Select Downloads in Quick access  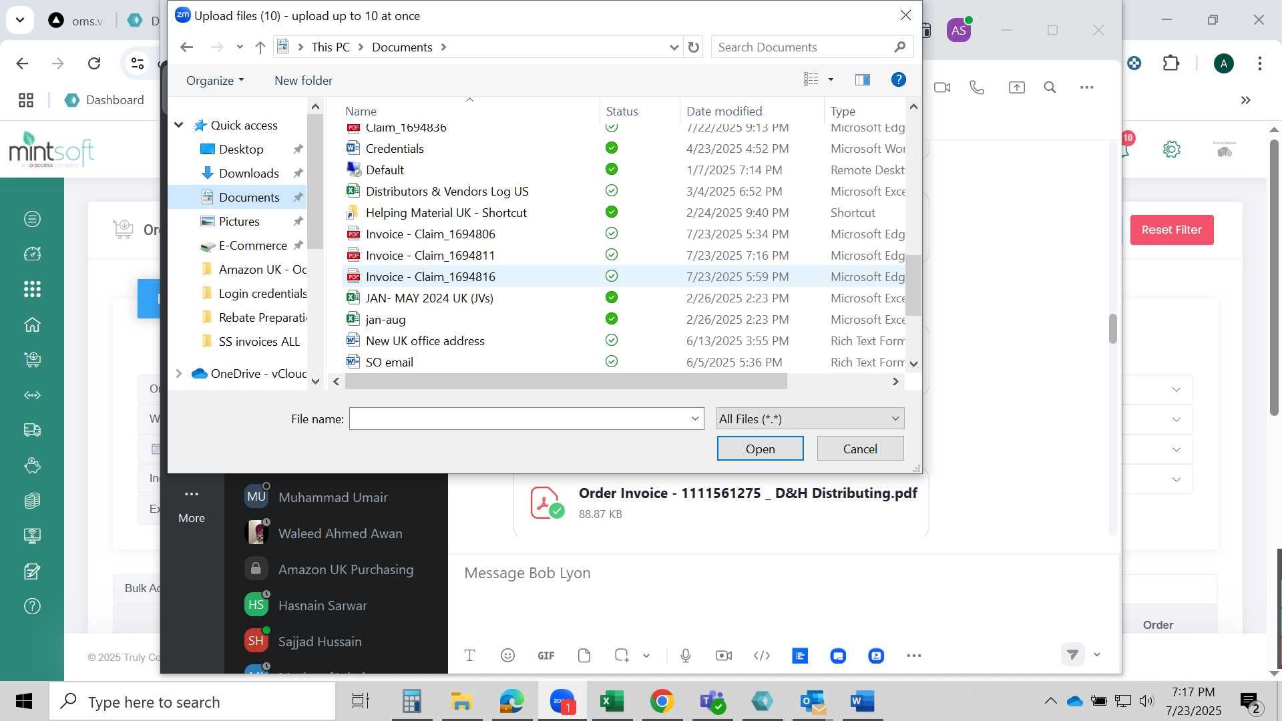pos(249,173)
